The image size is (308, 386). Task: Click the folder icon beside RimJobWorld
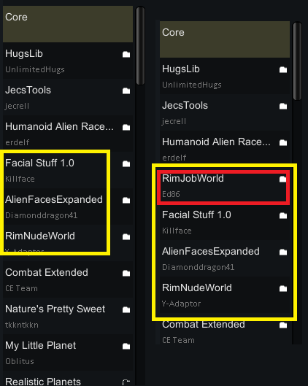[x=283, y=179]
